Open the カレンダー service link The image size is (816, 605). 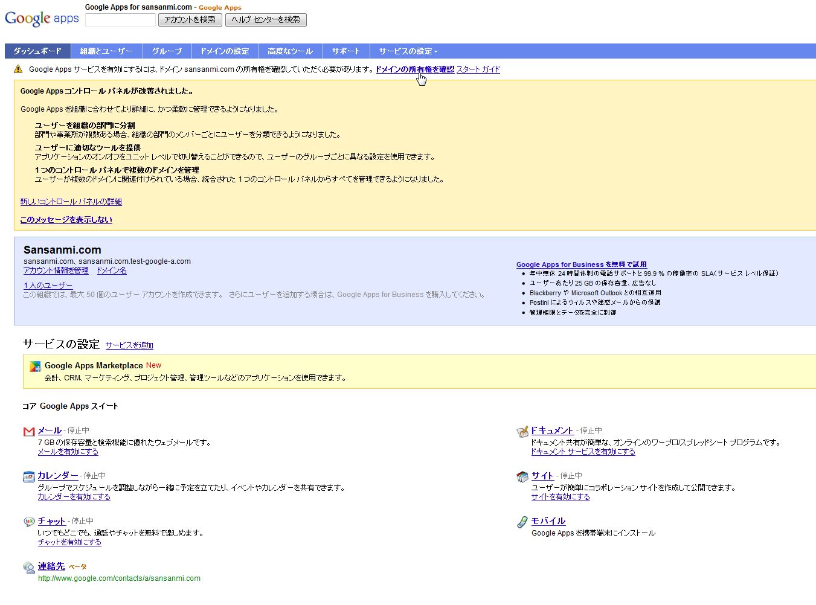[x=58, y=476]
